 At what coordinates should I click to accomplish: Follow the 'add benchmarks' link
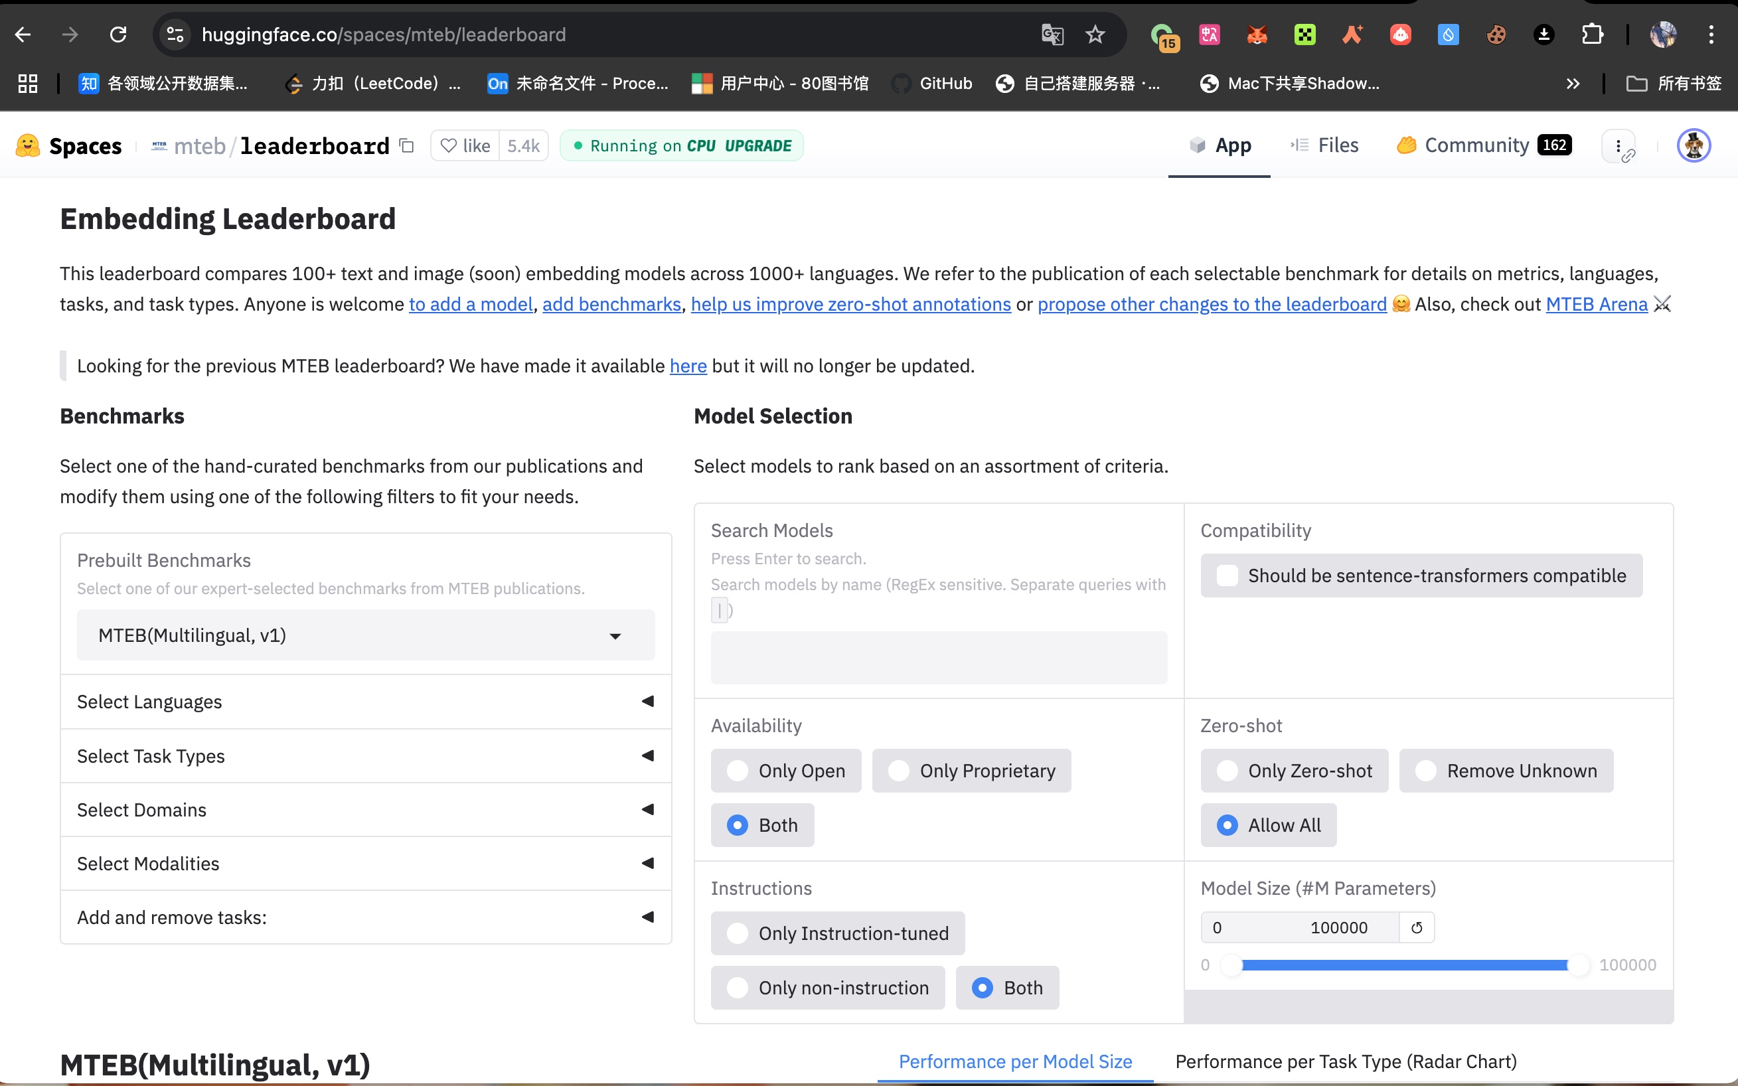[611, 304]
